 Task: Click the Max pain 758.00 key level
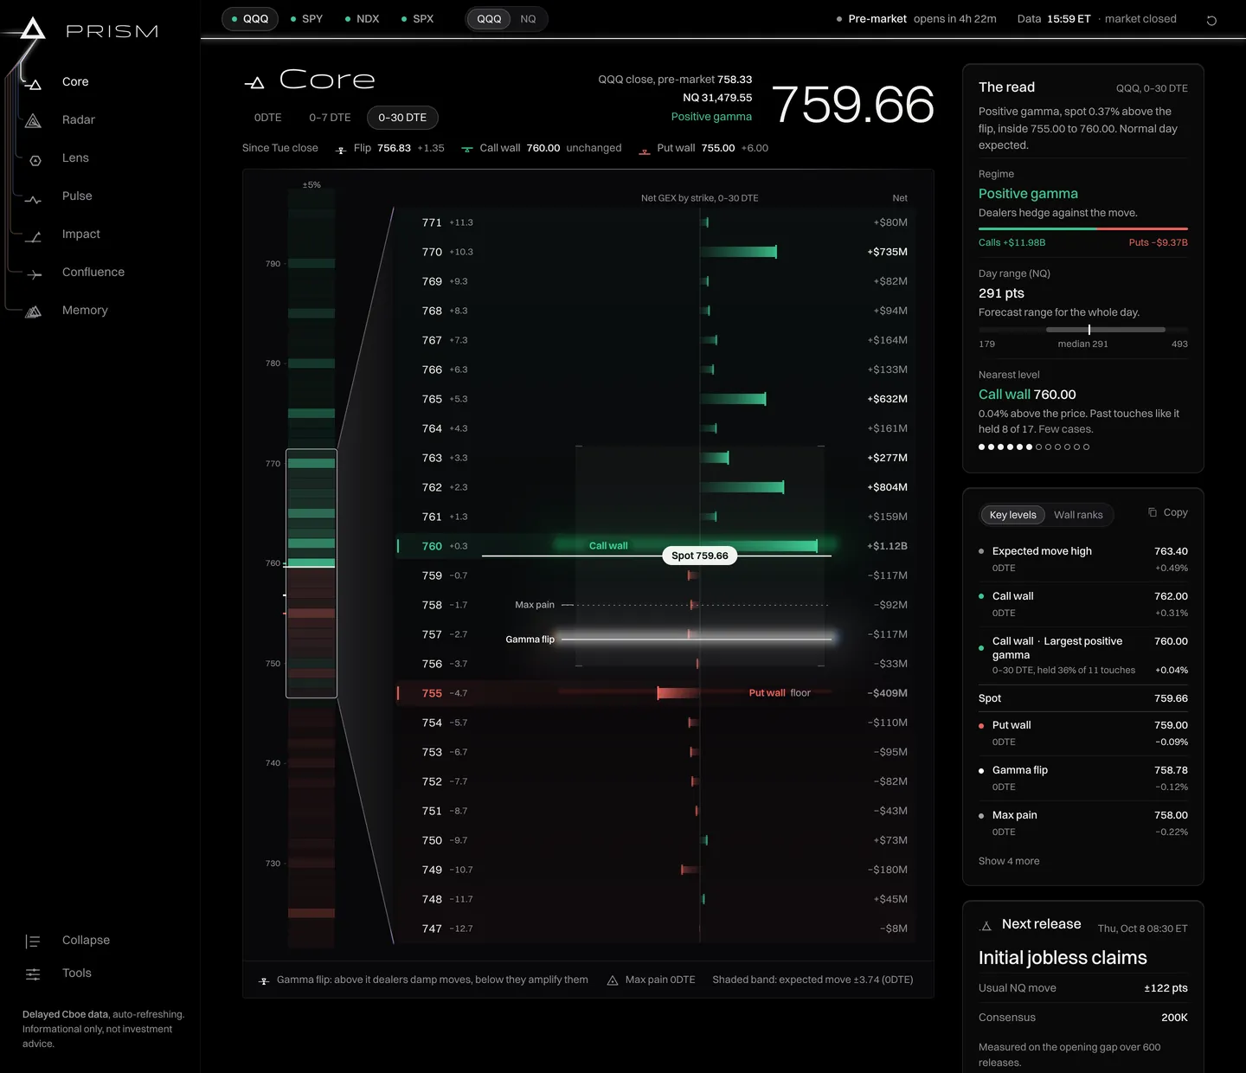point(1083,823)
